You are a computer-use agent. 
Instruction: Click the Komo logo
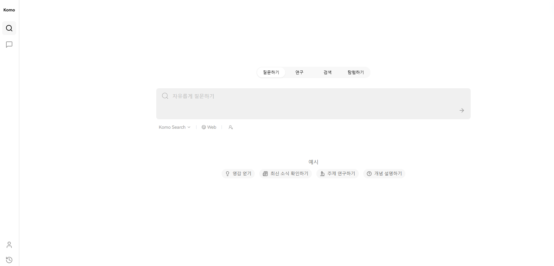9,10
